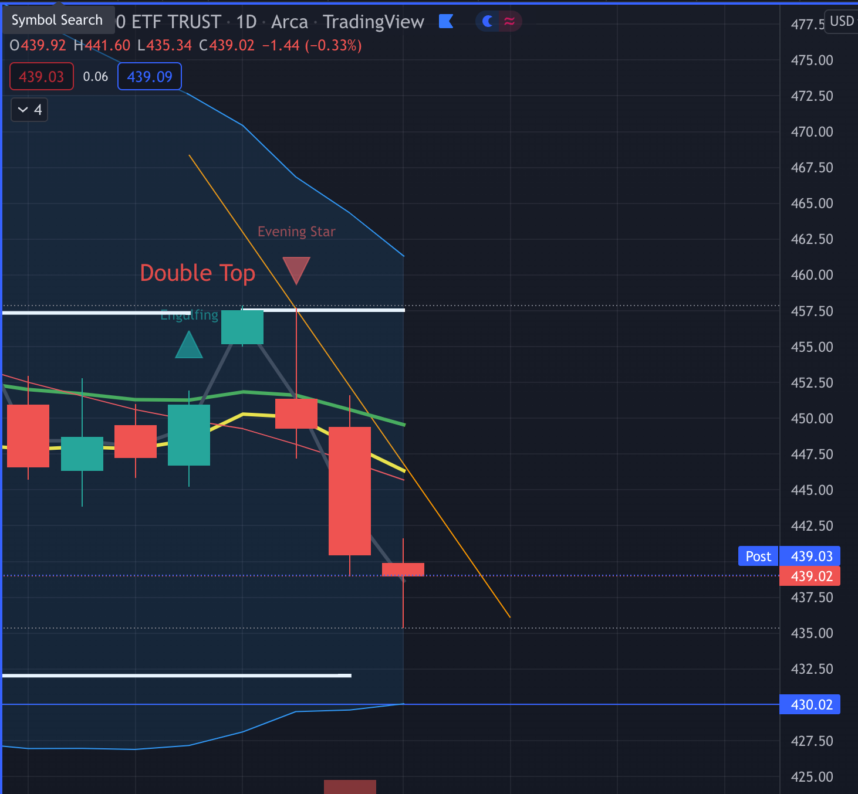This screenshot has width=858, height=794.
Task: Click the pink approximate-data icon
Action: 509,22
